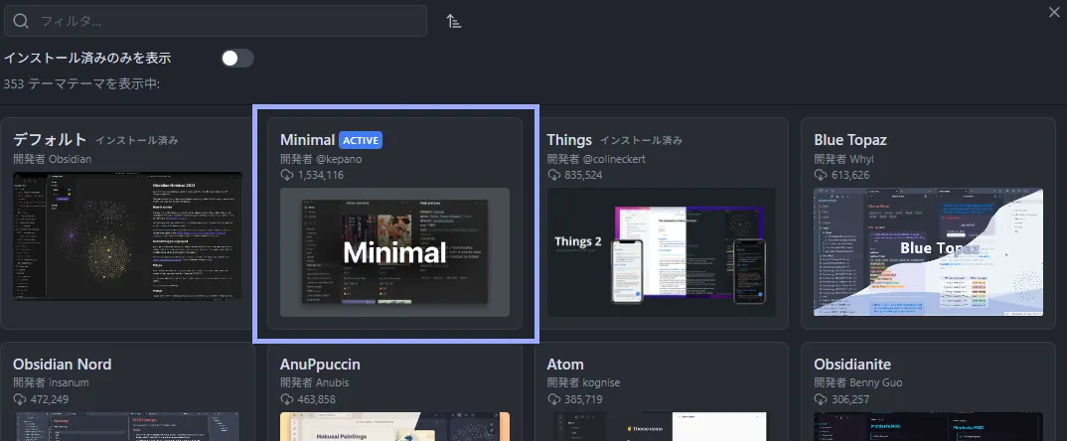Click 開発者 Whyl author text
This screenshot has height=441, width=1067.
(843, 159)
